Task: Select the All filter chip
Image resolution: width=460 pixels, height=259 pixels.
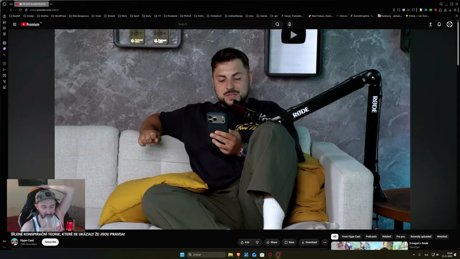Action: point(335,237)
